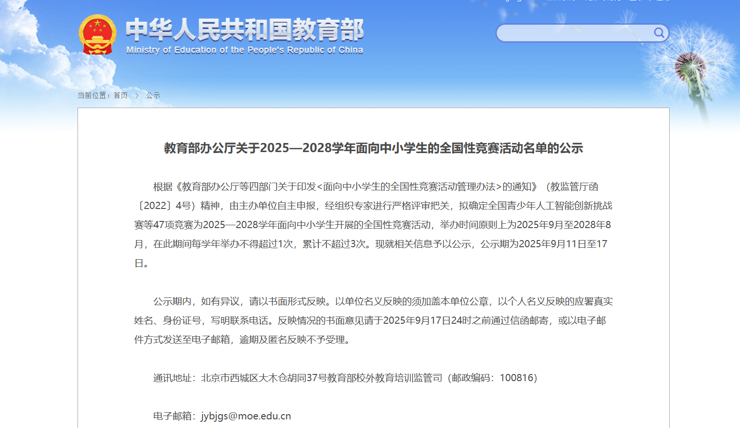Screen dimensions: 740x428
Task: Click the postal code 100816
Action: [516, 378]
